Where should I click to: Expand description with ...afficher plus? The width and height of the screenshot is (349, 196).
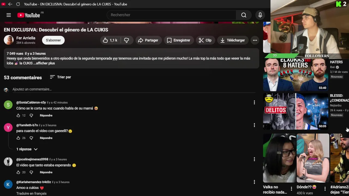point(44,63)
